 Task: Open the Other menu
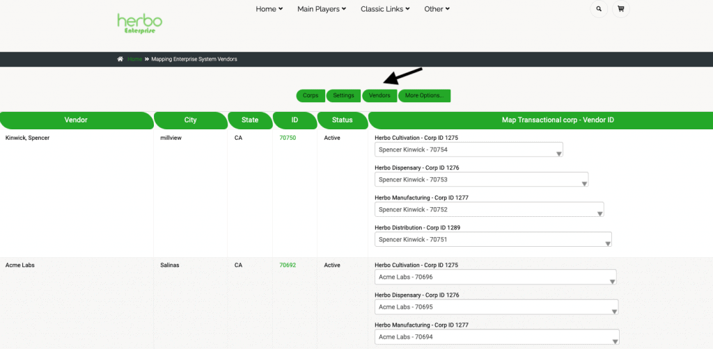pos(437,8)
